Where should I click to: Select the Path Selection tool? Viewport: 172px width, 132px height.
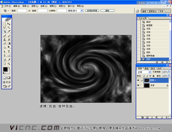point(4,51)
